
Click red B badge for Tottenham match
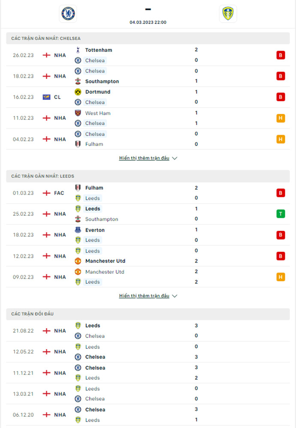[281, 55]
